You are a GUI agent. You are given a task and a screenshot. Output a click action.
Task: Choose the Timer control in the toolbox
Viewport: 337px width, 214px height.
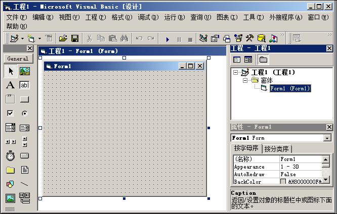point(10,156)
